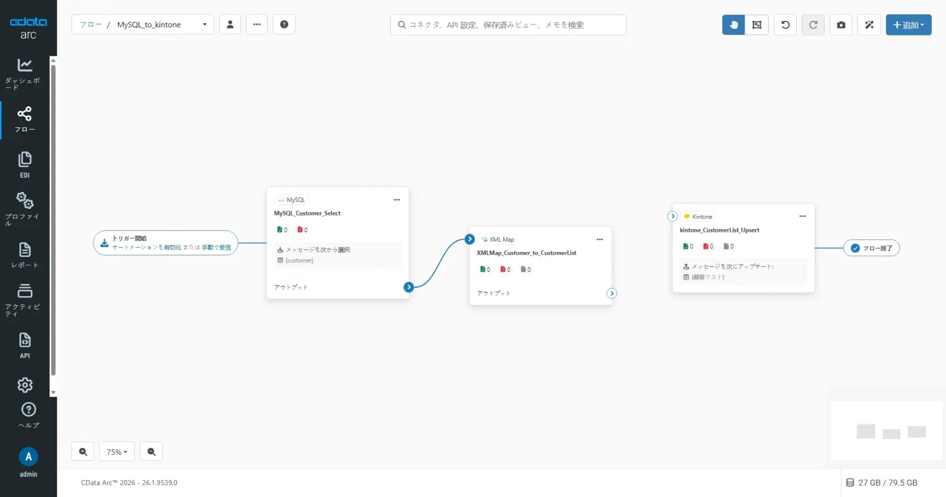Viewport: 946px width, 497px height.
Task: Click the XML Map type tag
Action: (498, 239)
